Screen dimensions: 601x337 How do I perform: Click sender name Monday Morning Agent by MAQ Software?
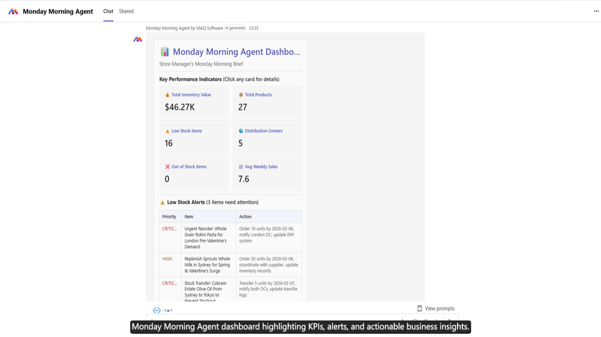tap(184, 28)
